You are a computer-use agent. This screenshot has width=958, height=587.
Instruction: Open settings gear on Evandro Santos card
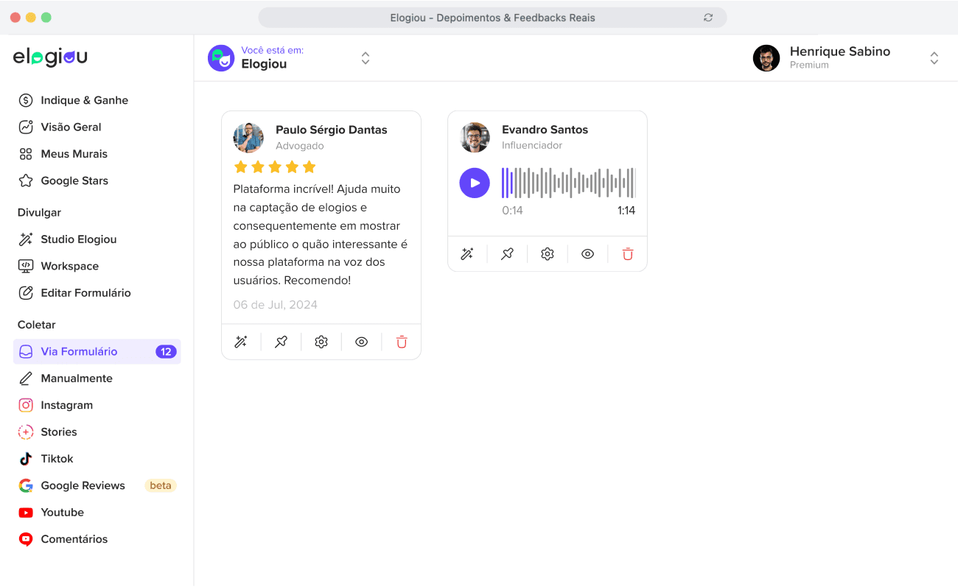point(548,254)
